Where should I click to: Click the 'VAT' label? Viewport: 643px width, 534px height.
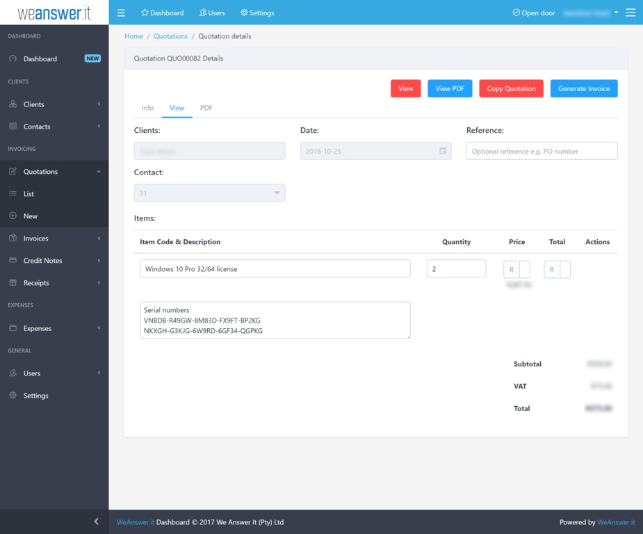pos(520,386)
